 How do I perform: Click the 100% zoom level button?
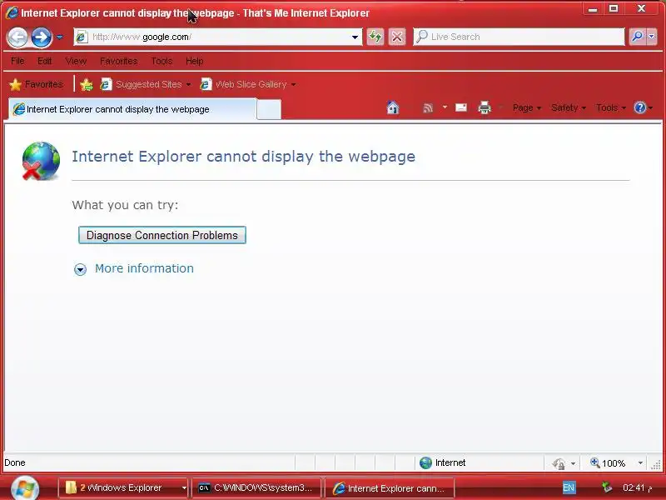point(608,463)
